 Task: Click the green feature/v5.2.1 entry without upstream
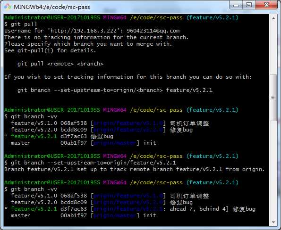pos(34,136)
